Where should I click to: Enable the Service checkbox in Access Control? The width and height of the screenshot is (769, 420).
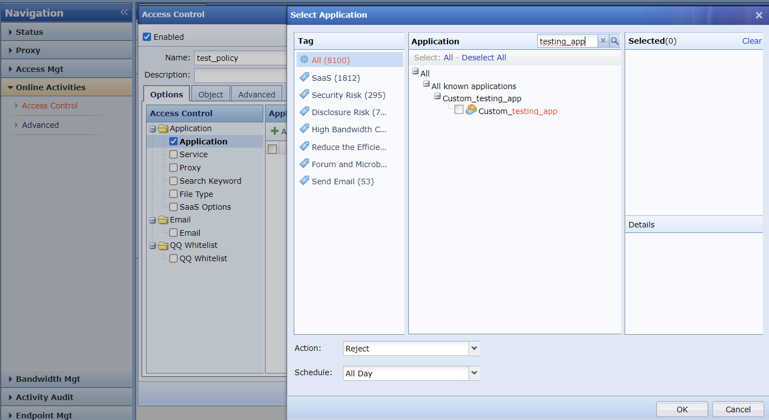click(x=174, y=154)
